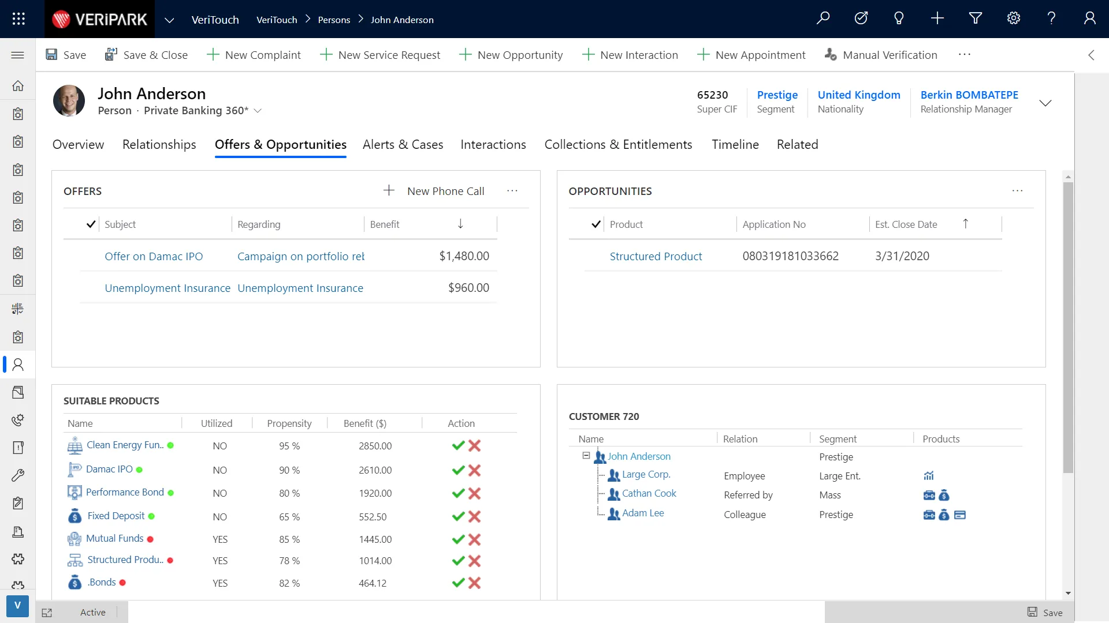Image resolution: width=1109 pixels, height=623 pixels.
Task: Collapse the John Anderson tree node
Action: tap(586, 456)
